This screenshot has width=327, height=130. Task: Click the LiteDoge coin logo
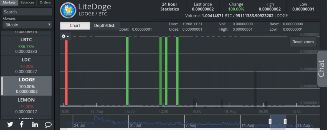tap(68, 10)
